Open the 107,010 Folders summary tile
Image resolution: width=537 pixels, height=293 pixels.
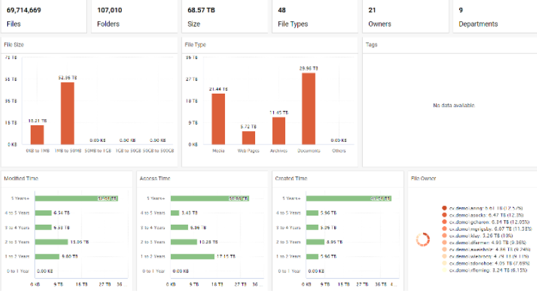point(134,17)
